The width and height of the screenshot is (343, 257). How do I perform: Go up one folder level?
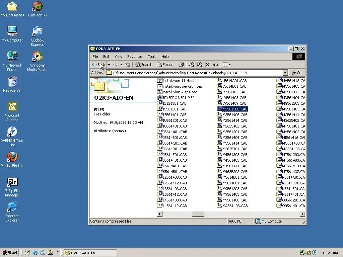tap(127, 65)
